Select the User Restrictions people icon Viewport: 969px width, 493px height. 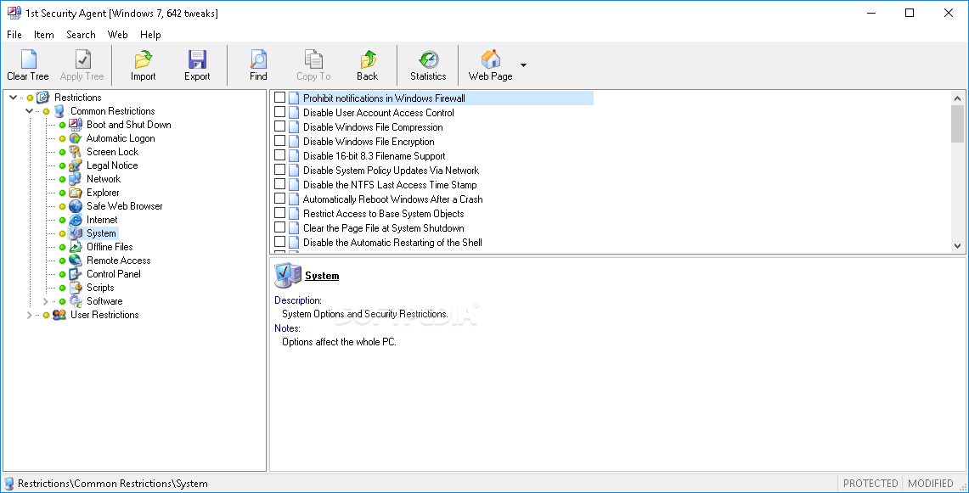(x=59, y=315)
